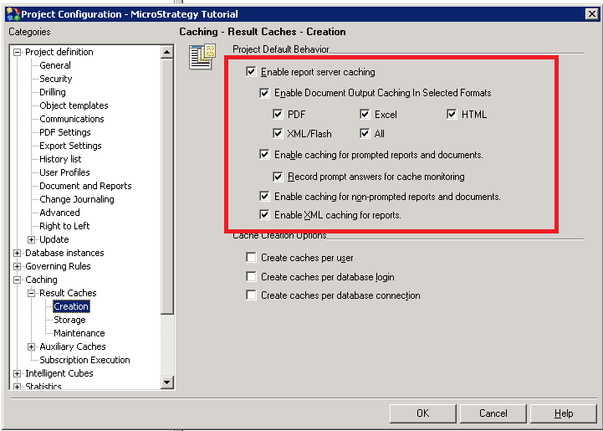Select the Security category
Viewport: 603px width, 431px height.
tap(56, 79)
